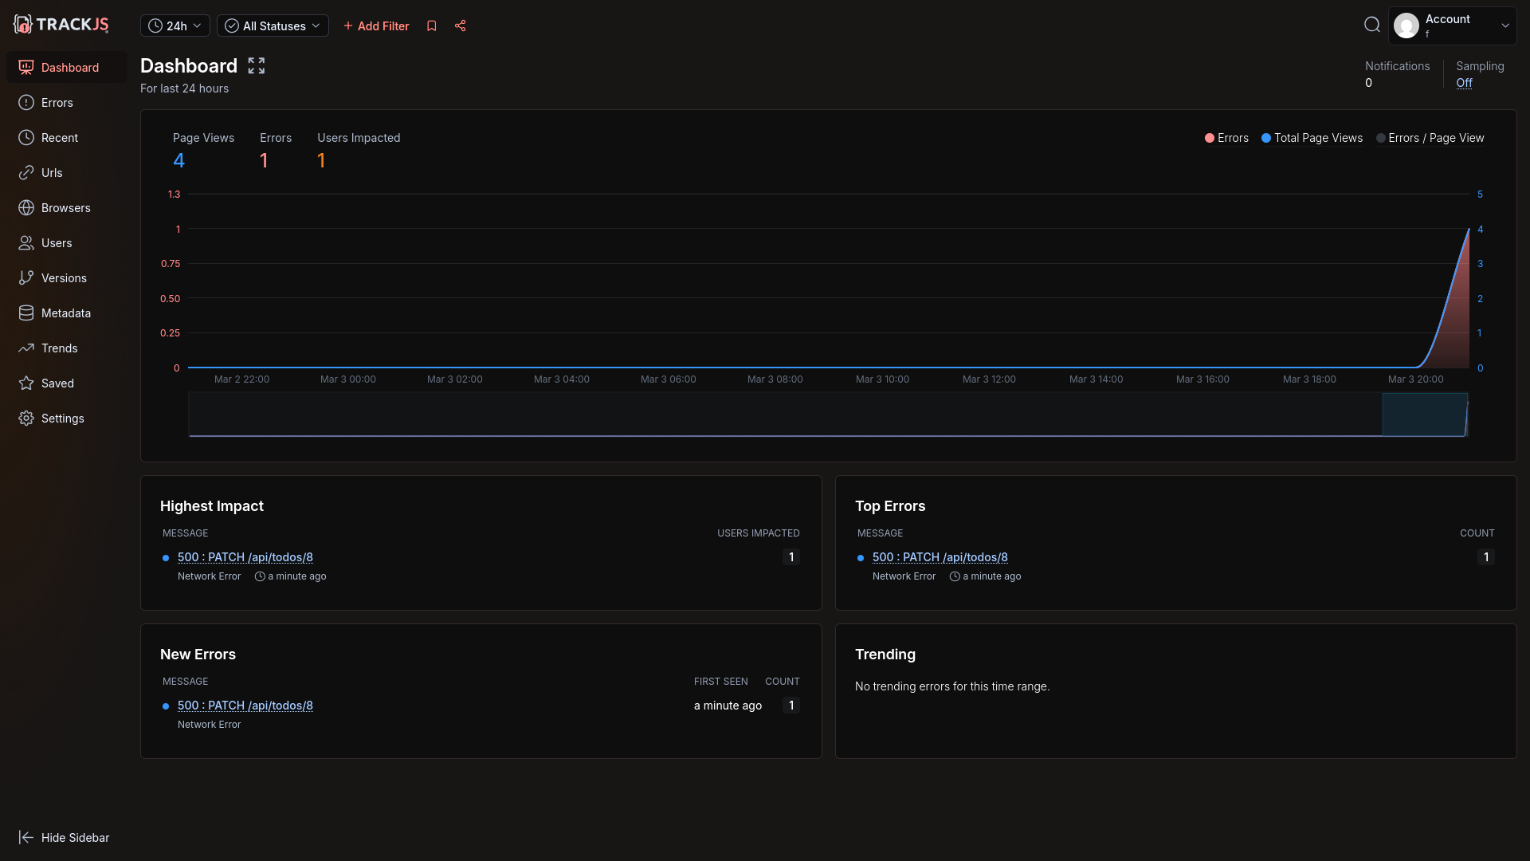The height and width of the screenshot is (861, 1530).
Task: Toggle Total Page Views legend series
Action: (1312, 138)
